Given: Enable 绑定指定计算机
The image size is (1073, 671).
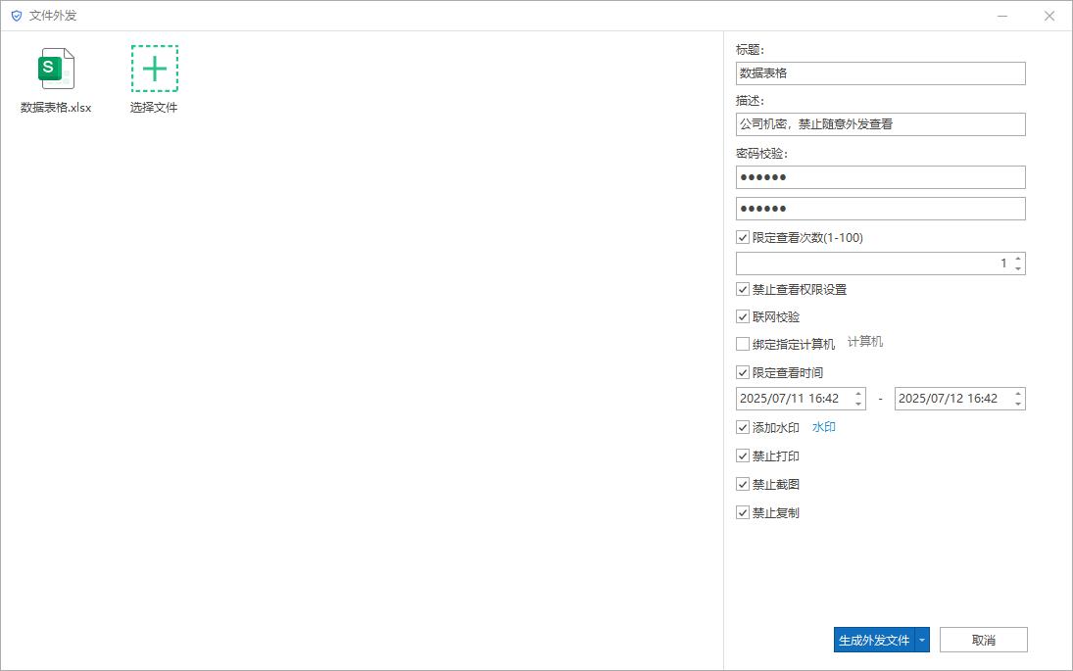Looking at the screenshot, I should coord(742,343).
